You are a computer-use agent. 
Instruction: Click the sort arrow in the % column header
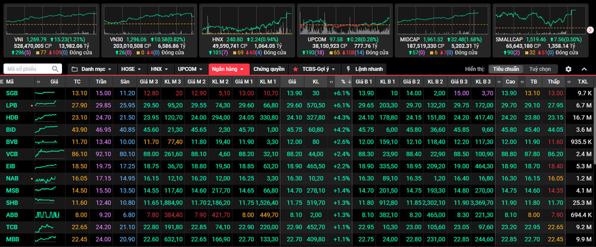[x=349, y=81]
